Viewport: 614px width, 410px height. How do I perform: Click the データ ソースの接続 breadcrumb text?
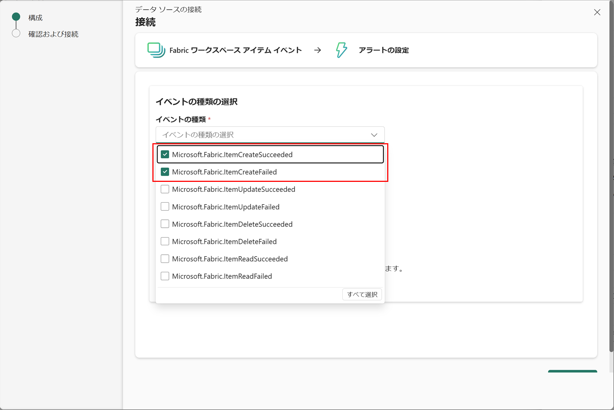168,9
